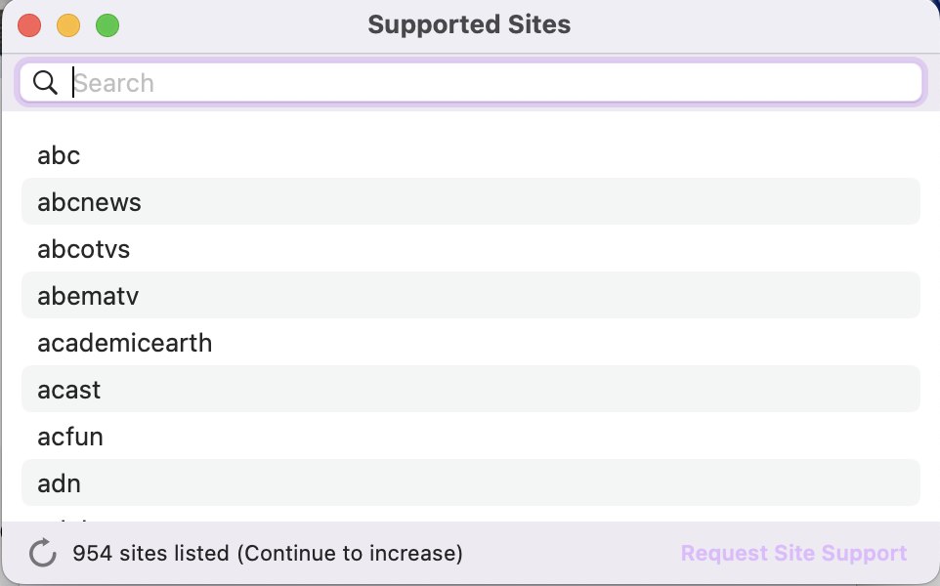Click the Supported Sites window title
This screenshot has height=586, width=940.
(x=469, y=25)
